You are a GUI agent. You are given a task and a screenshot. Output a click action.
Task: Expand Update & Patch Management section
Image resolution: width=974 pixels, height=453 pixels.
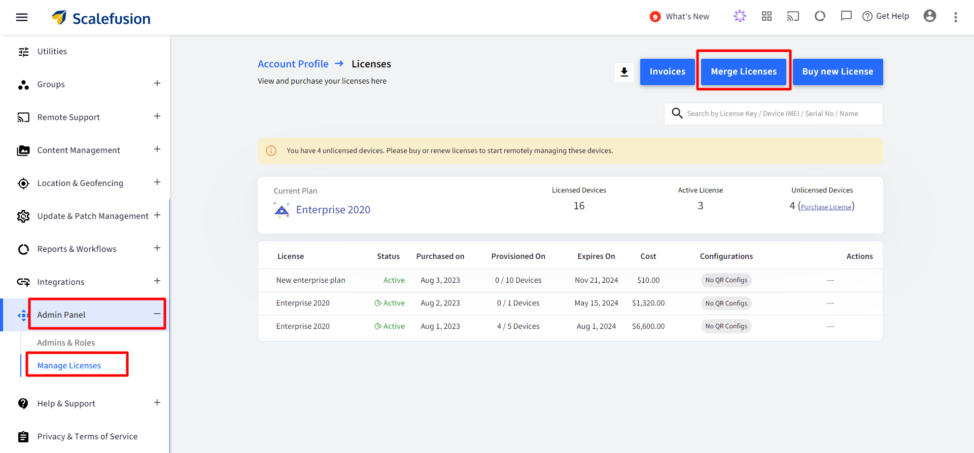(x=157, y=215)
